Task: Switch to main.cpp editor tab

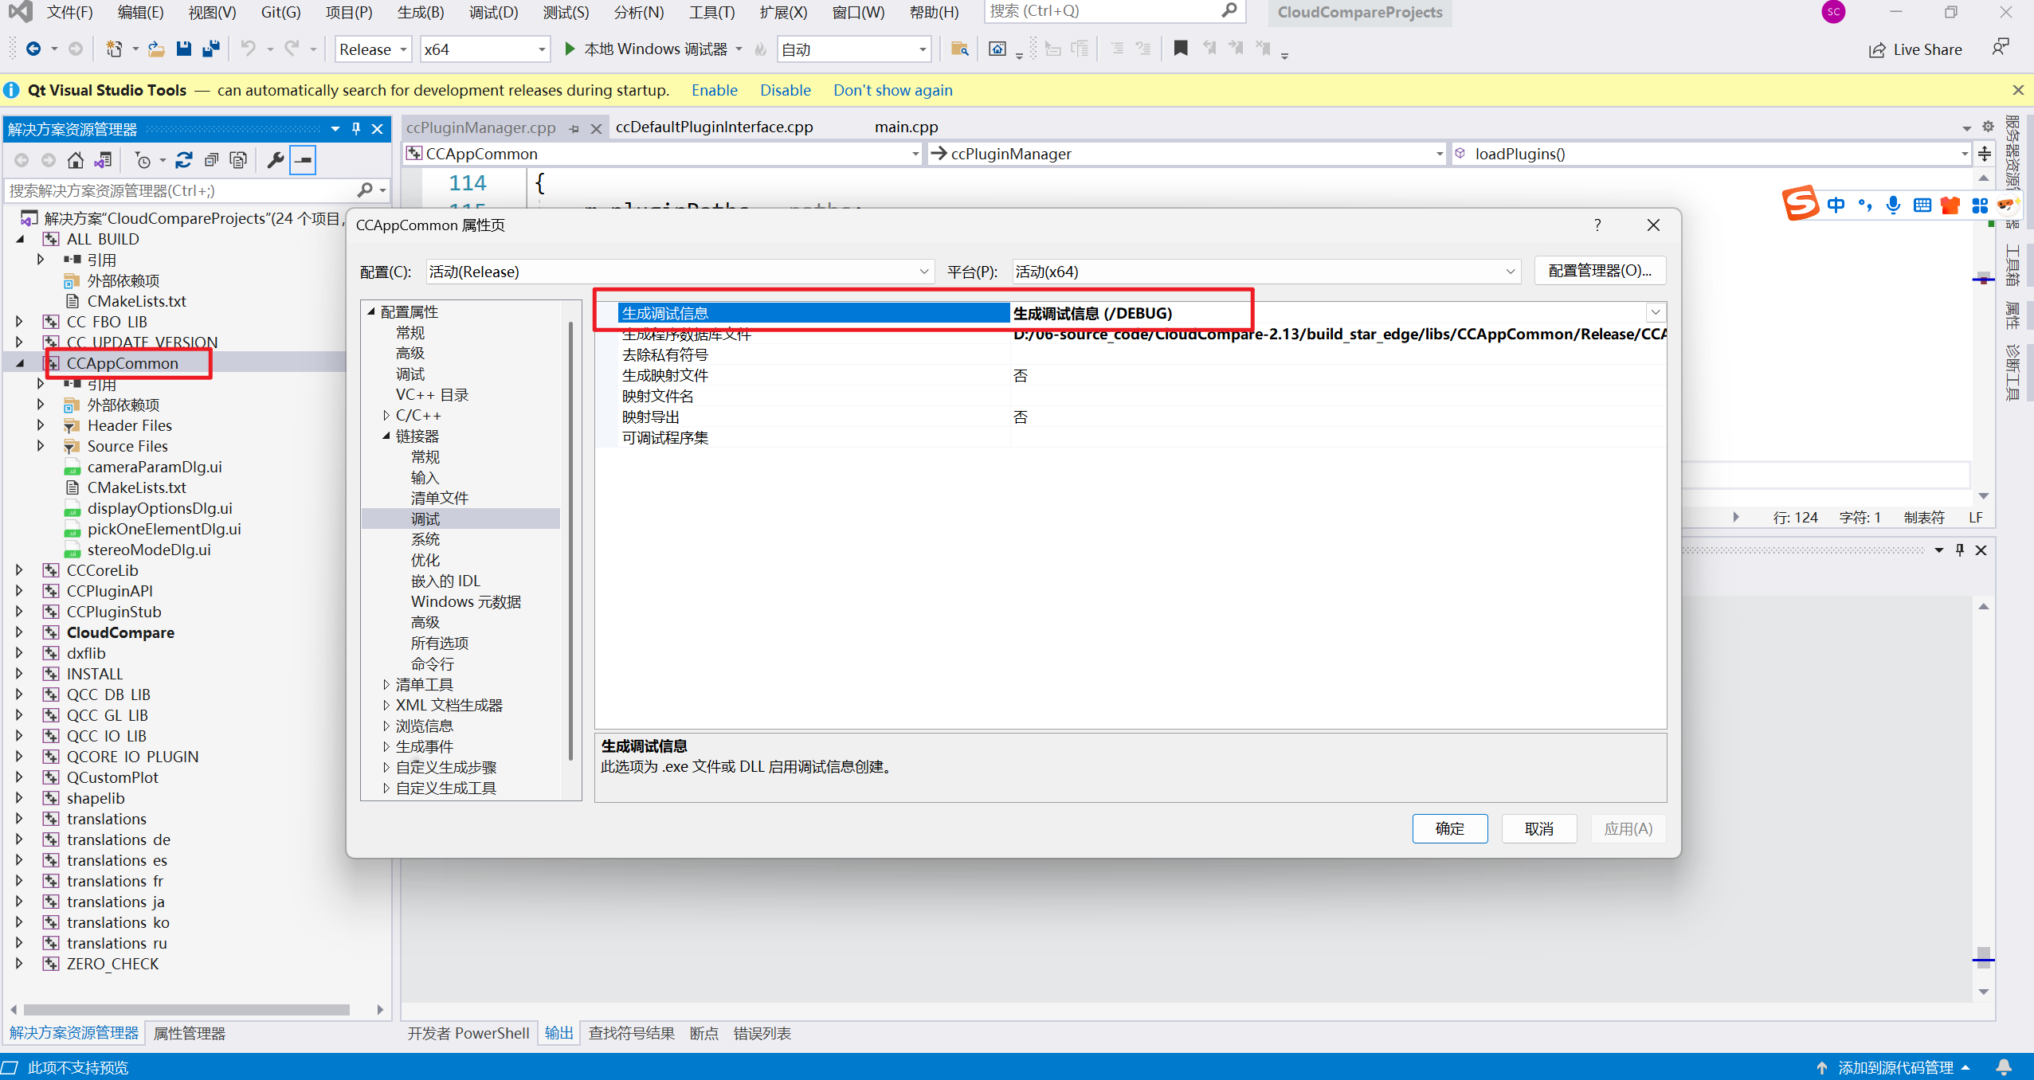Action: [906, 127]
